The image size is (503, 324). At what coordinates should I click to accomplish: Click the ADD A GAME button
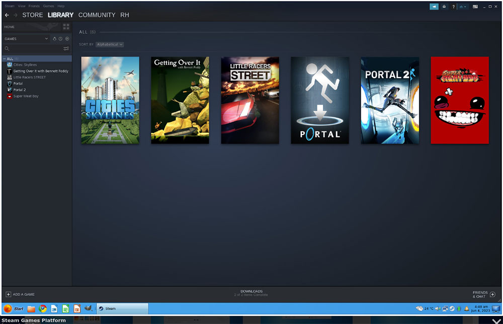(20, 294)
